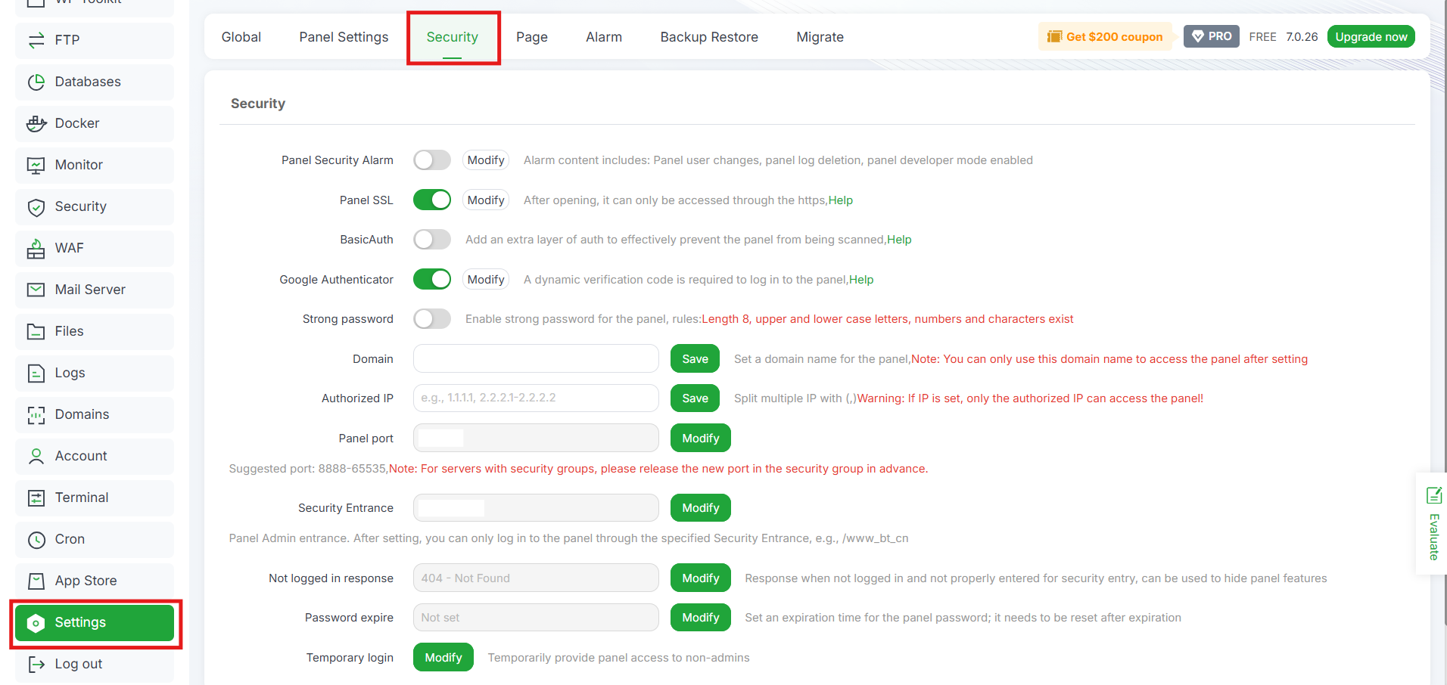Image resolution: width=1447 pixels, height=685 pixels.
Task: Enable the Panel Security Alarm switch
Action: pyautogui.click(x=432, y=160)
